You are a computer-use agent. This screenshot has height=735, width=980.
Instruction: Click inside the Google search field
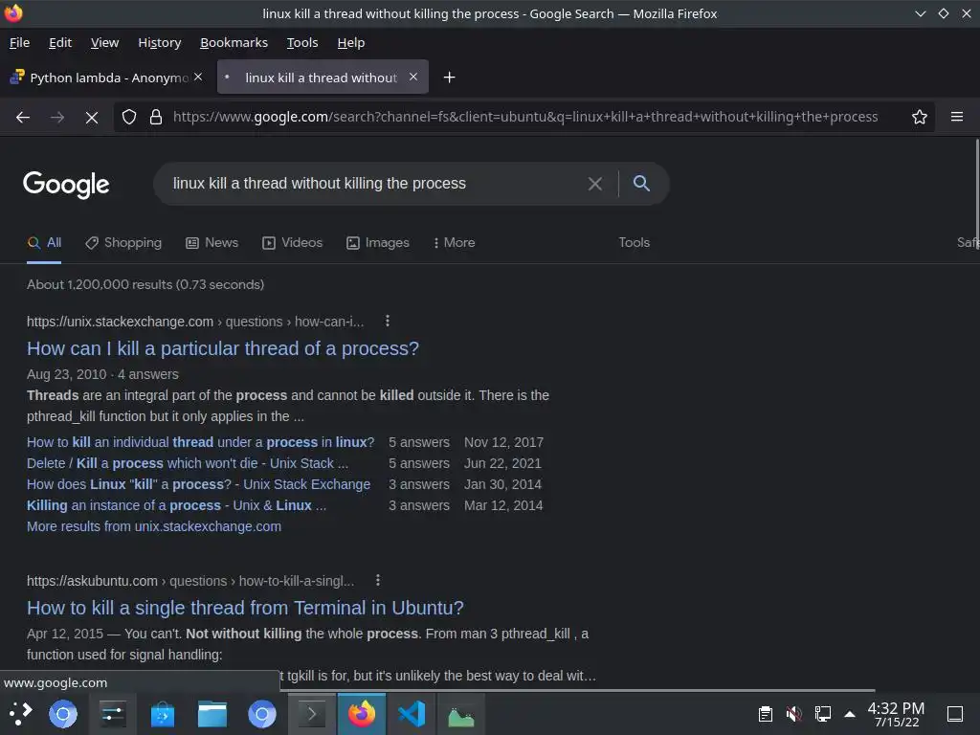point(375,183)
